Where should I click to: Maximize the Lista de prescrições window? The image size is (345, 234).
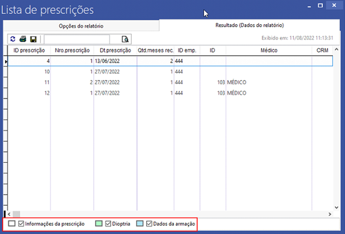[320, 5]
